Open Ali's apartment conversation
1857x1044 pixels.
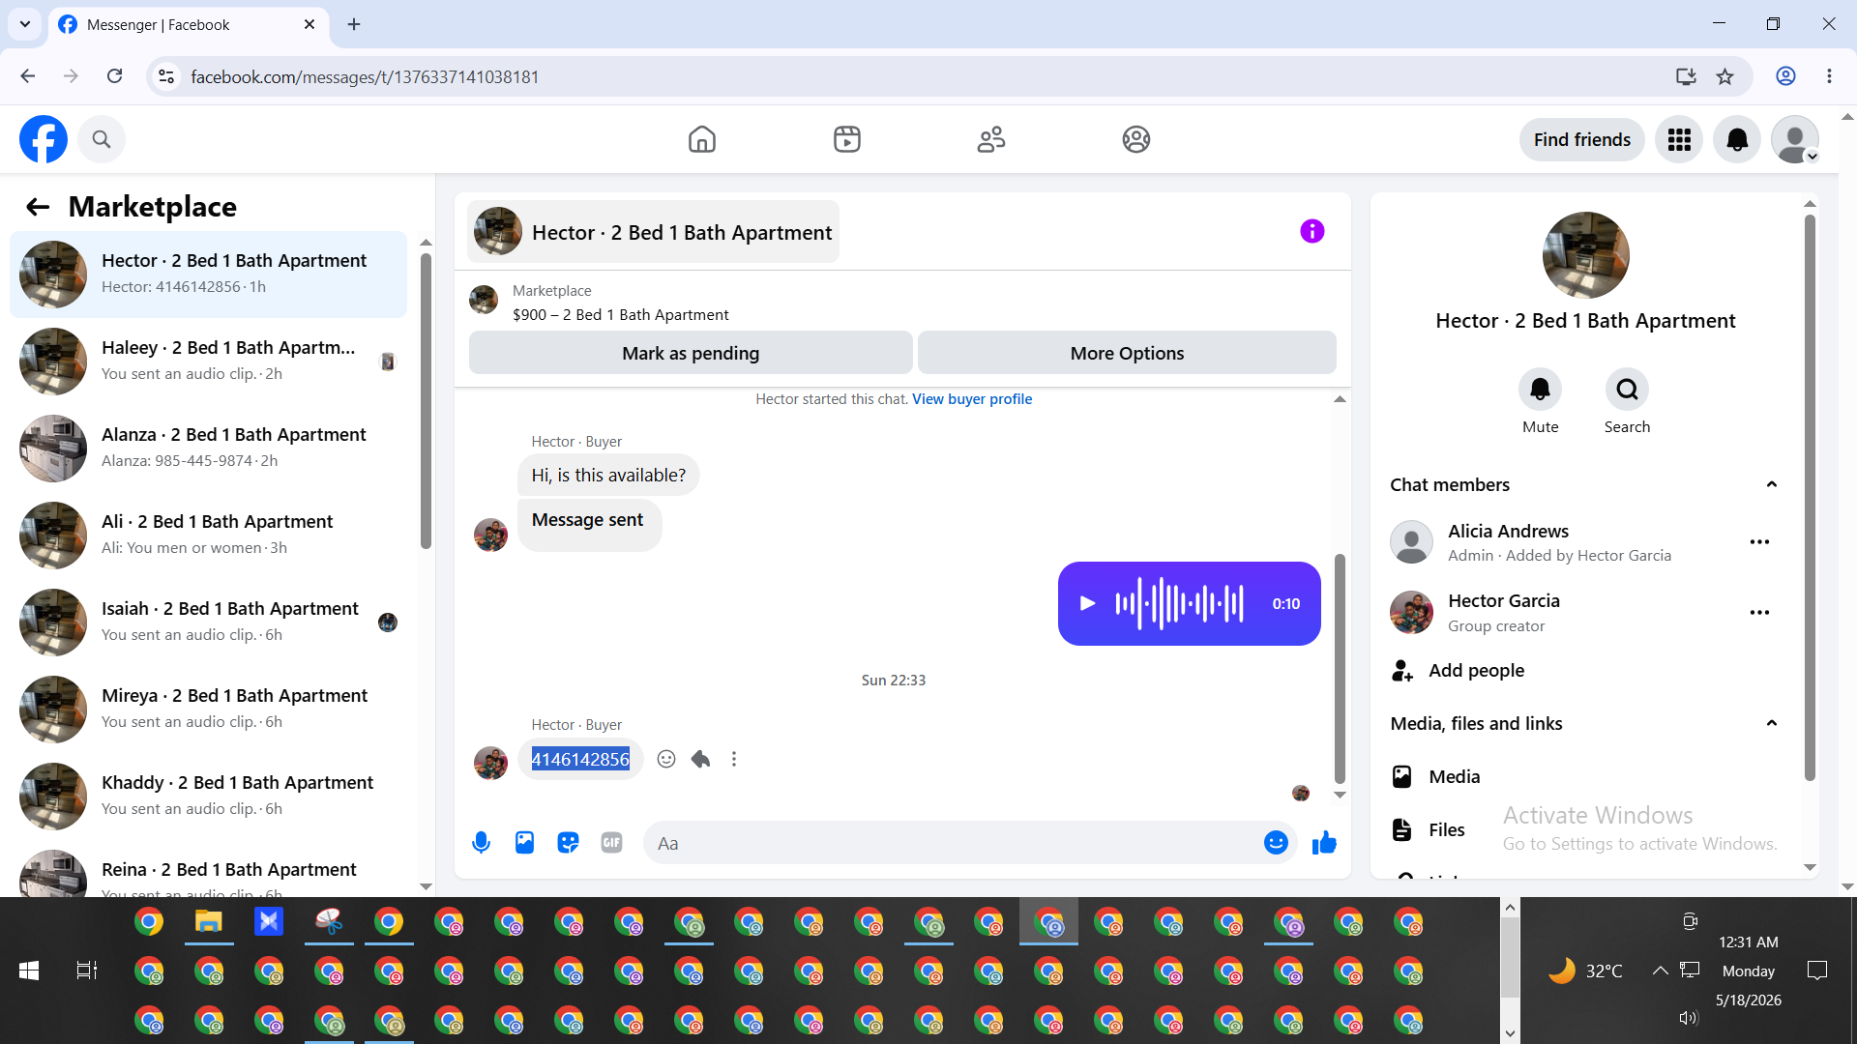(208, 536)
